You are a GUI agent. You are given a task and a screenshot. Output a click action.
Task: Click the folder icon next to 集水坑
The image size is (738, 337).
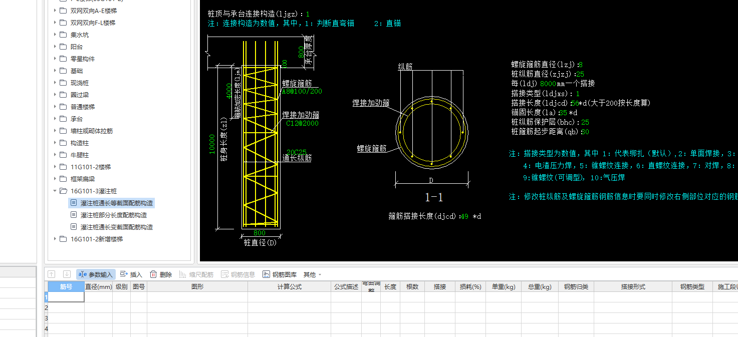pyautogui.click(x=63, y=35)
